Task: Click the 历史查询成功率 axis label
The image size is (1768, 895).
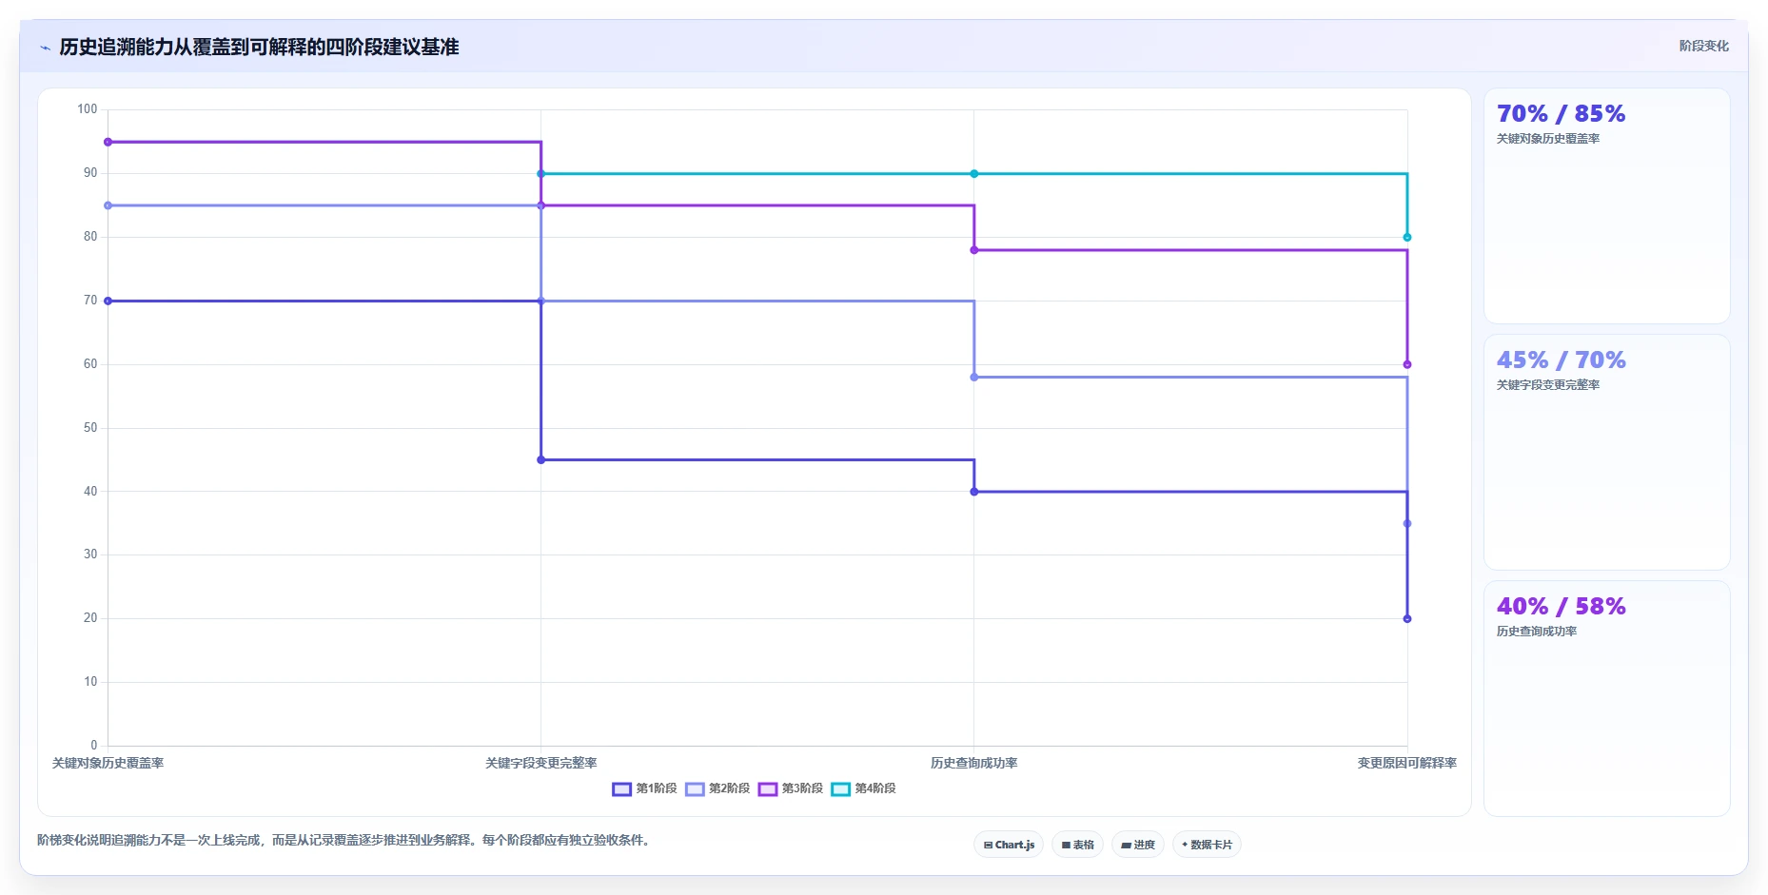Action: click(974, 763)
